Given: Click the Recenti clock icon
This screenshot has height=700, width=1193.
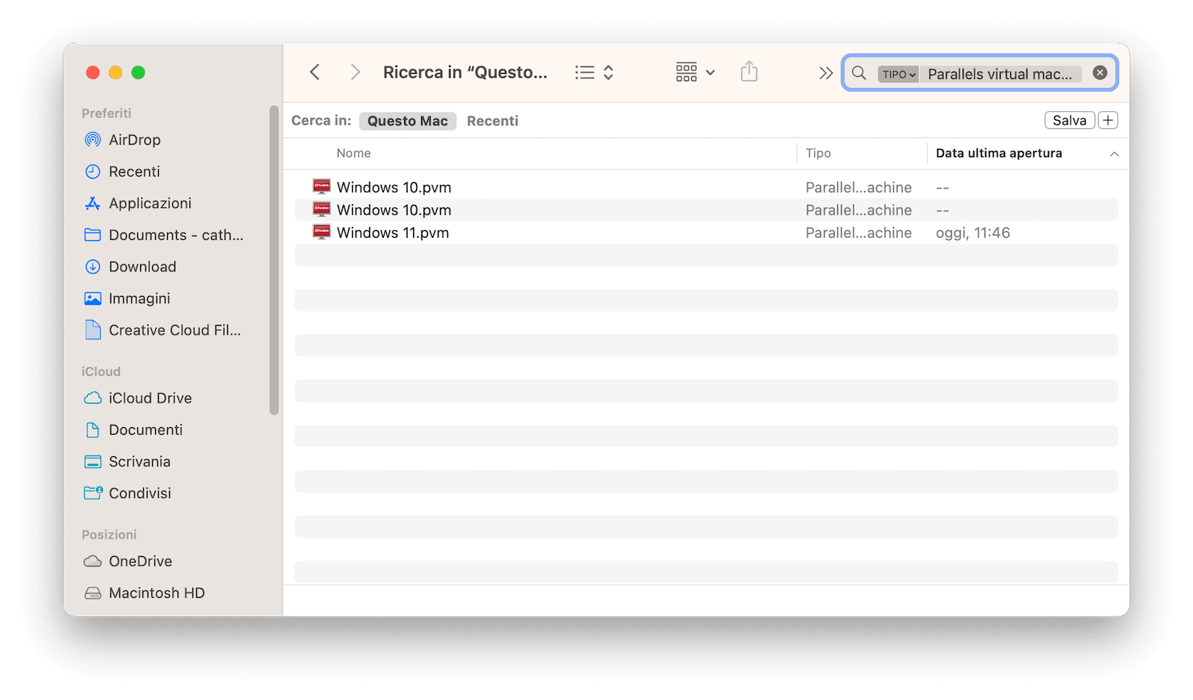Looking at the screenshot, I should pyautogui.click(x=92, y=171).
